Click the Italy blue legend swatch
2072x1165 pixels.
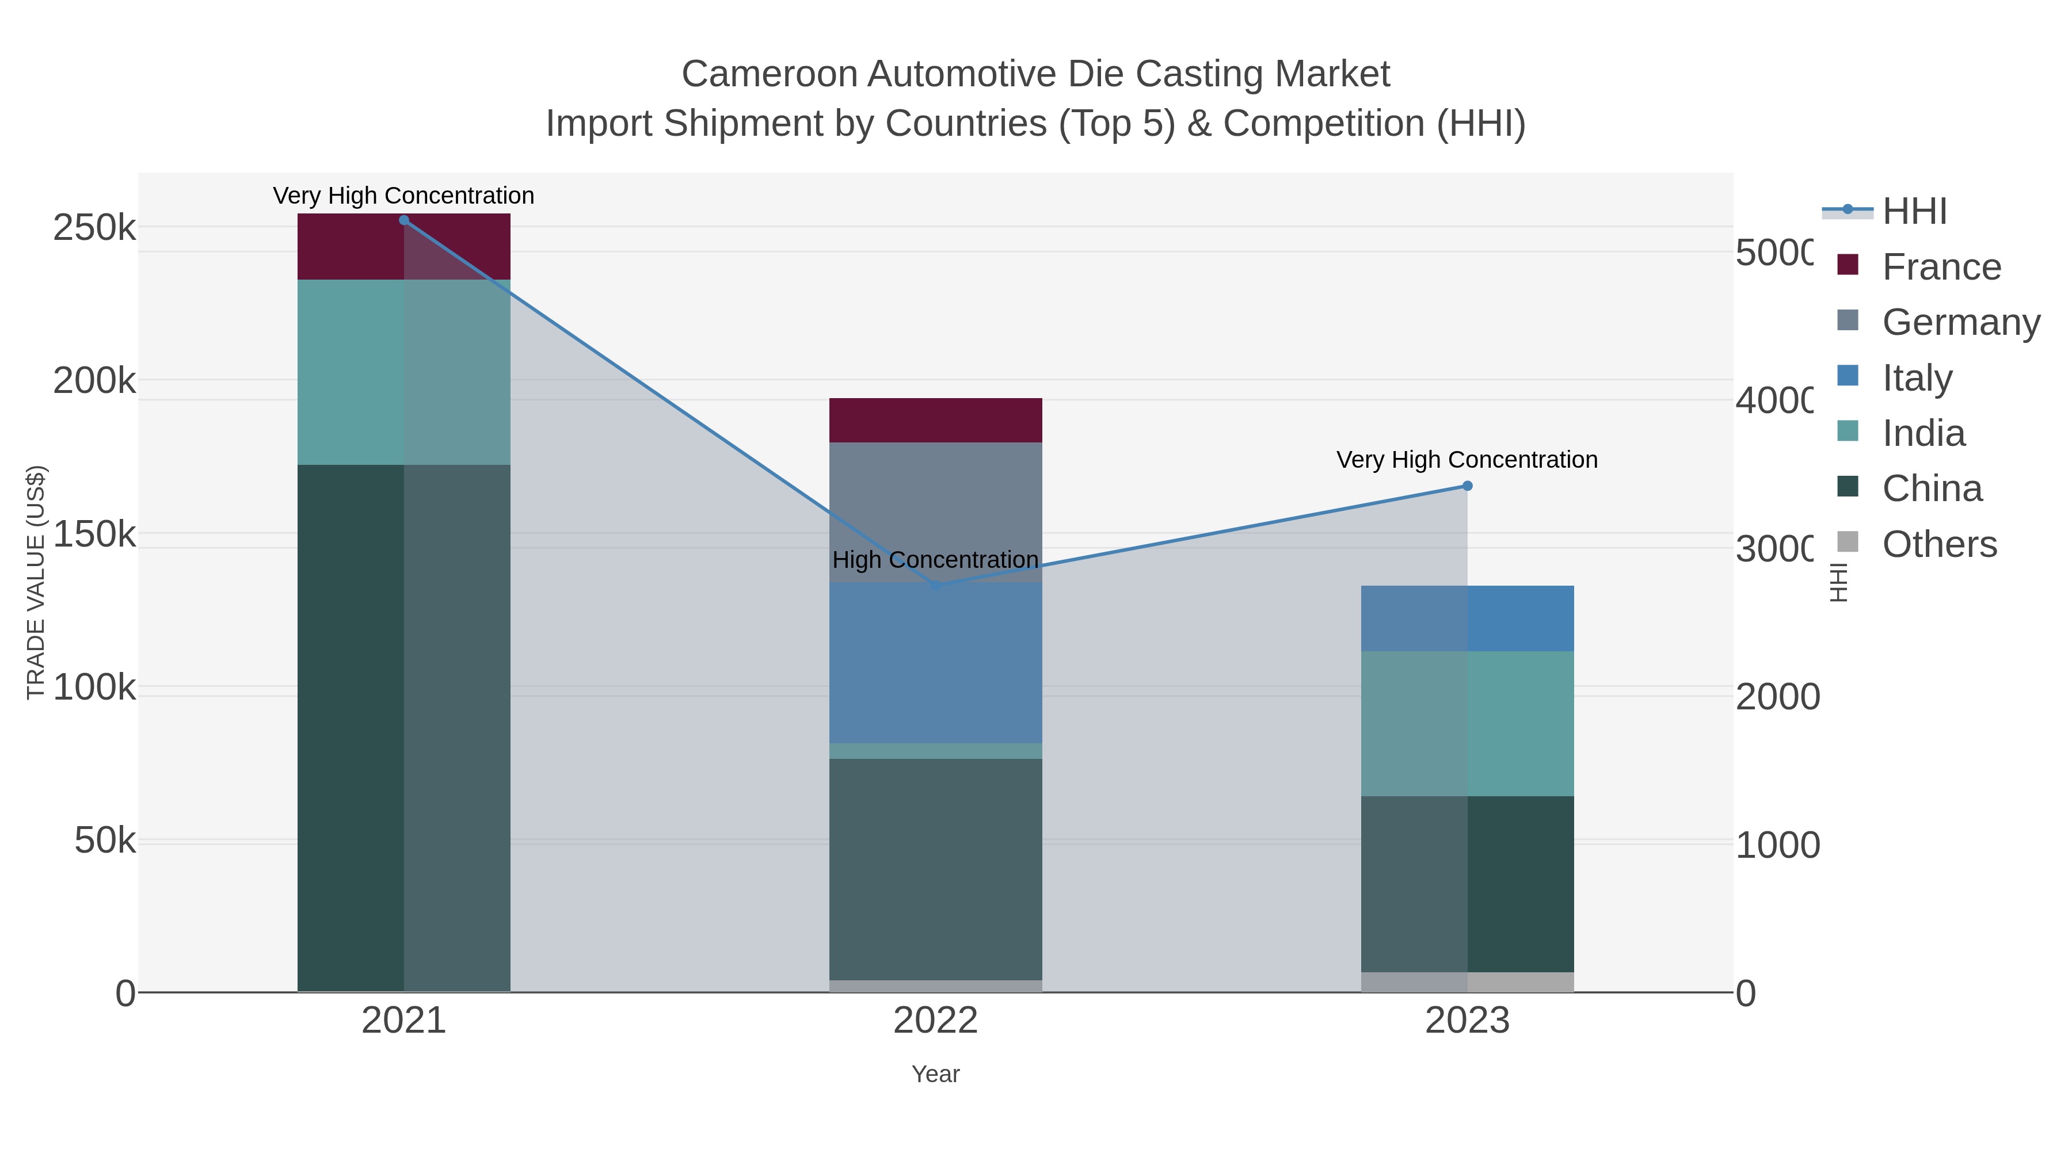pos(1848,376)
